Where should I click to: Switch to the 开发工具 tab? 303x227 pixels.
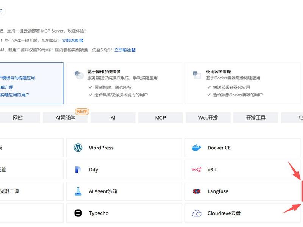pyautogui.click(x=256, y=118)
